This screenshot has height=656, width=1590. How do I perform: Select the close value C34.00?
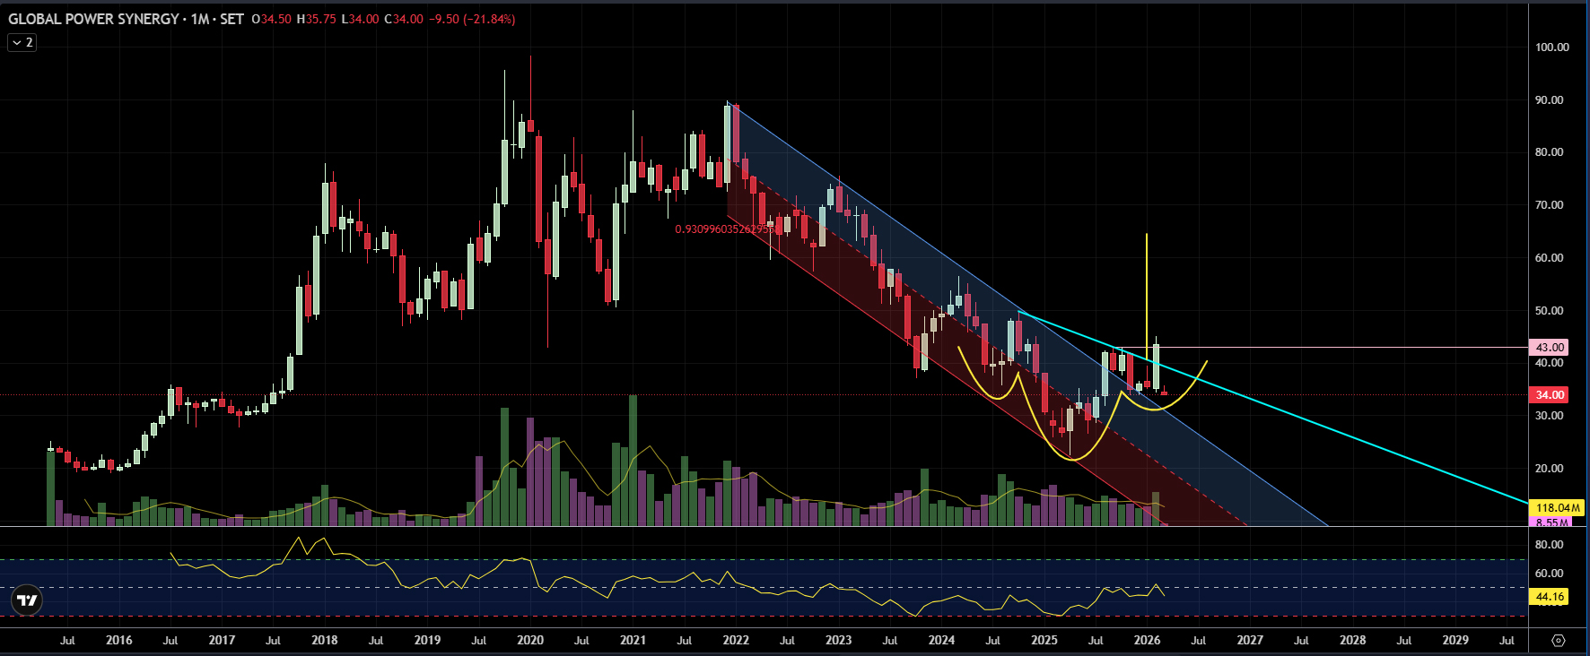pyautogui.click(x=404, y=19)
